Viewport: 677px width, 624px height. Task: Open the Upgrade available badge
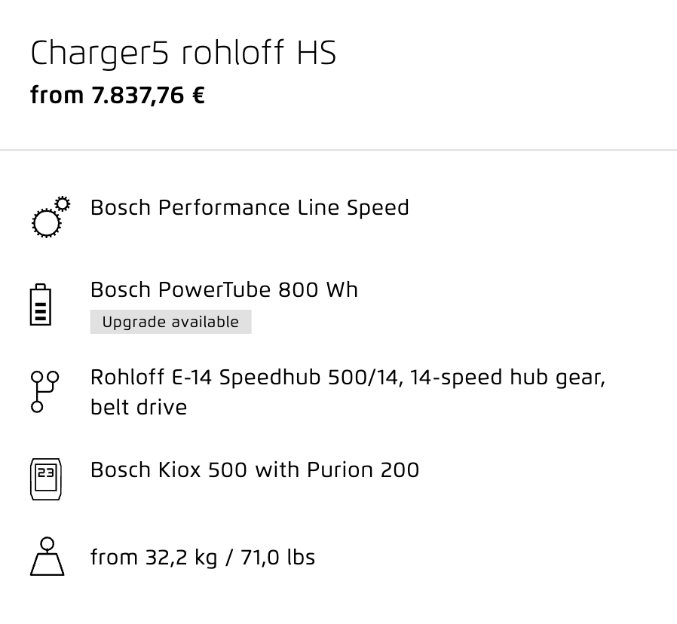[170, 322]
